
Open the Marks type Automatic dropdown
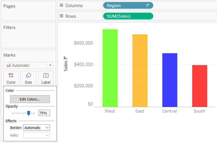pyautogui.click(x=28, y=65)
